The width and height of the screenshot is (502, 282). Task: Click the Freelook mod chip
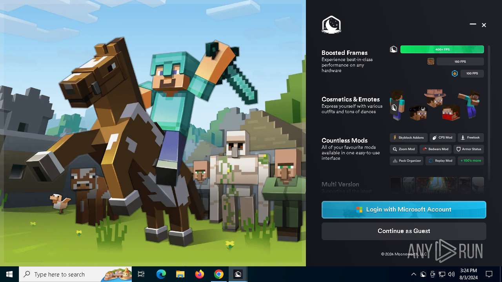coord(471,137)
